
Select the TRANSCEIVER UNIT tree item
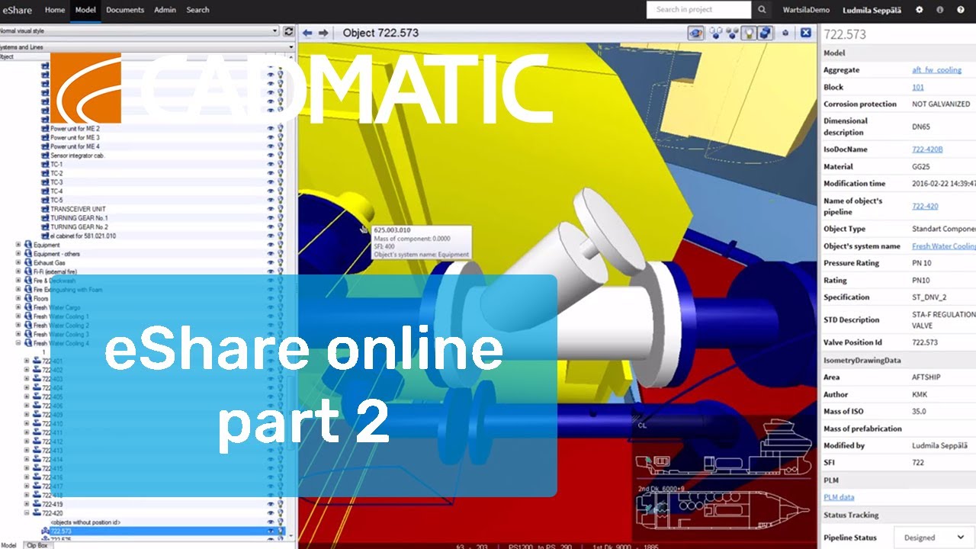[78, 209]
